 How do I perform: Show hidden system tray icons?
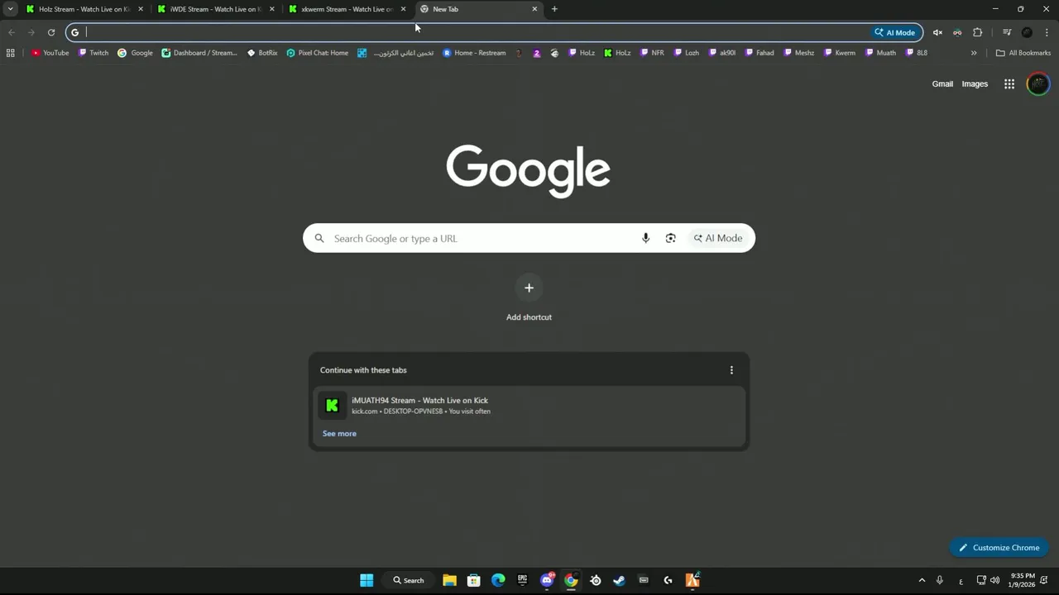pos(922,580)
